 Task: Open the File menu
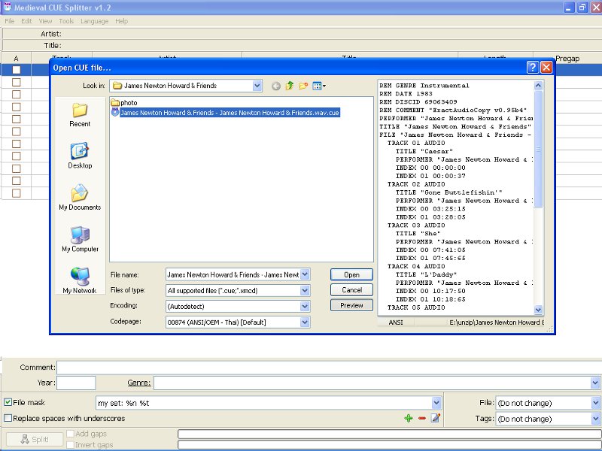[x=10, y=21]
